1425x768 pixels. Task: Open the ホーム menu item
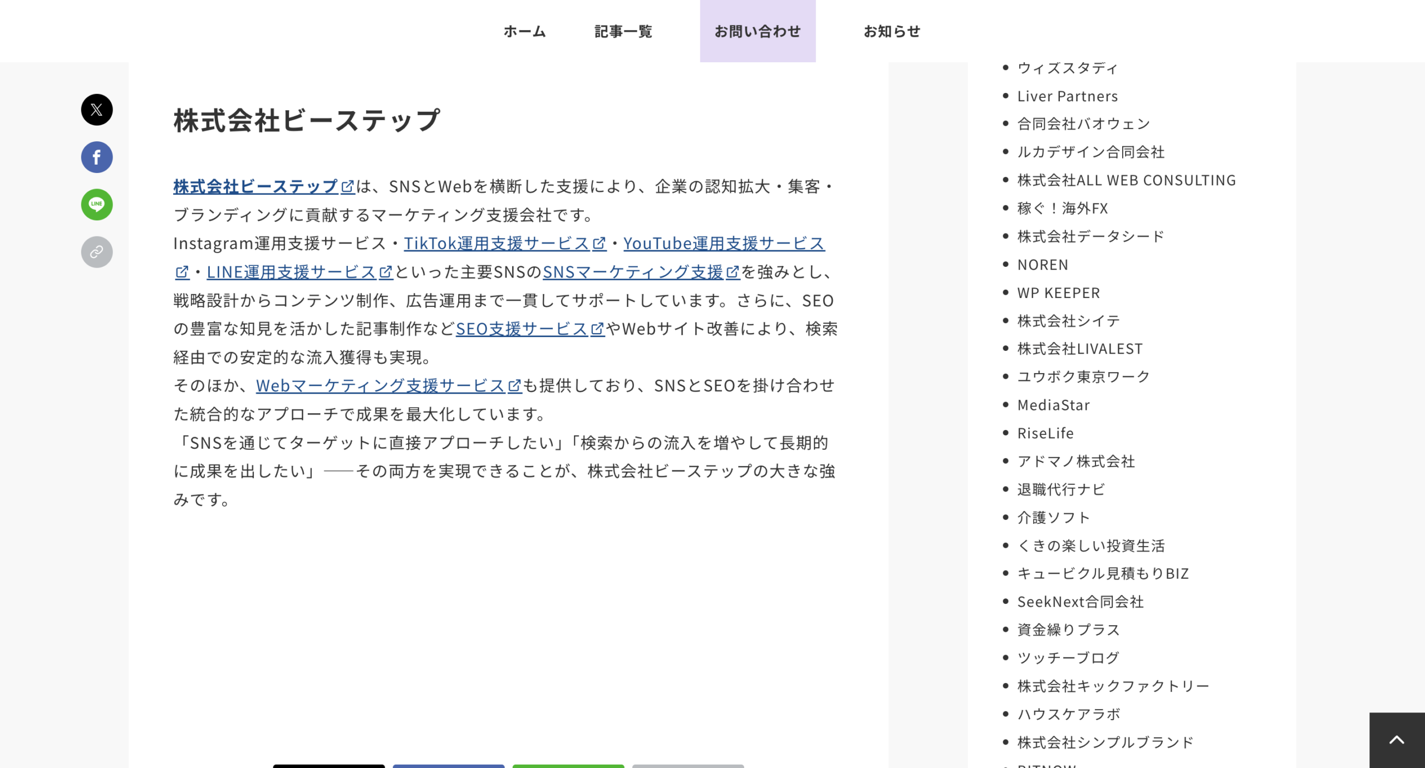click(x=524, y=31)
